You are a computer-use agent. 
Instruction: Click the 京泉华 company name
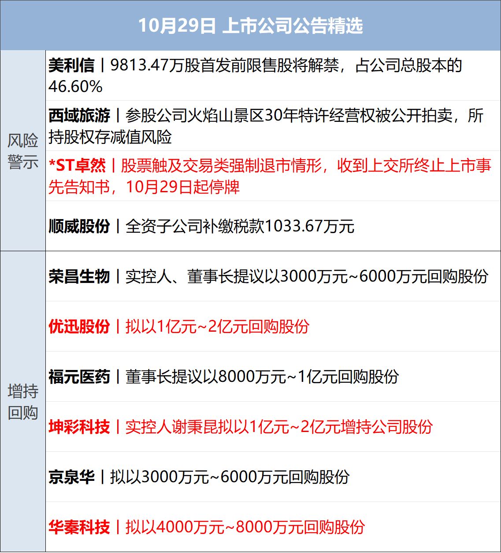(71, 477)
